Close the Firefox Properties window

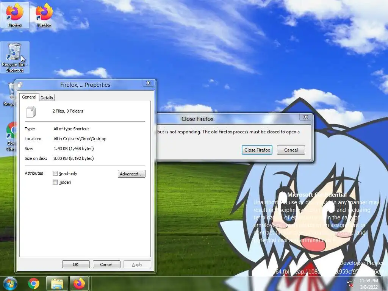tap(149, 83)
